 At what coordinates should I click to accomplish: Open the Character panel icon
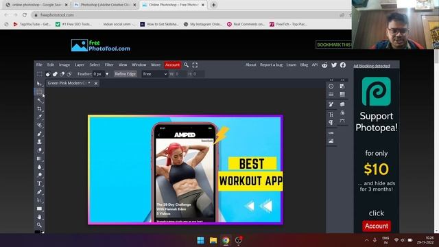click(x=331, y=115)
